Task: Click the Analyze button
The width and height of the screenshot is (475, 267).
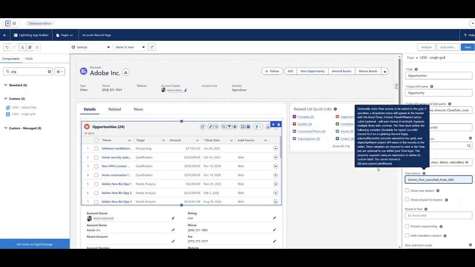Action: 426,47
